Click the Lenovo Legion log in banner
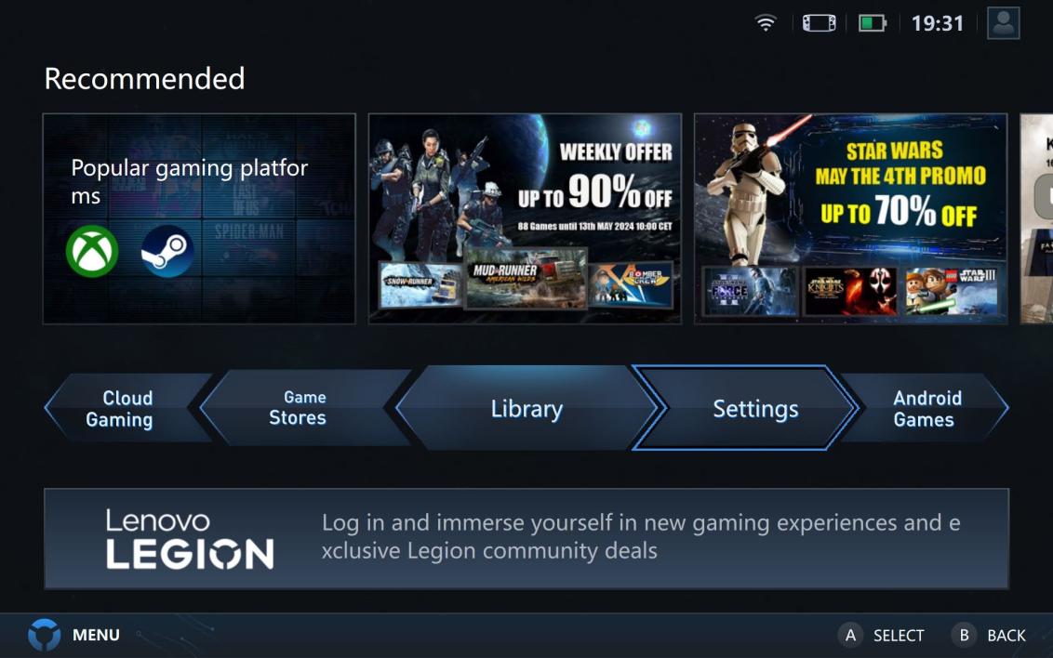1053x658 pixels. (x=526, y=539)
